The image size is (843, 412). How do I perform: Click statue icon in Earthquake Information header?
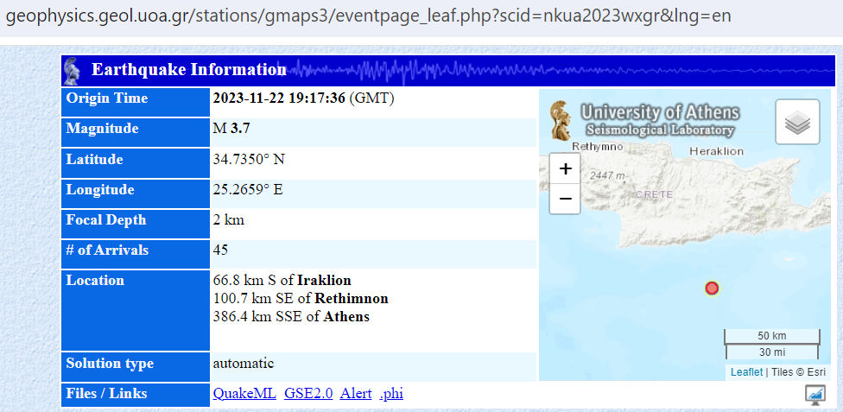73,70
